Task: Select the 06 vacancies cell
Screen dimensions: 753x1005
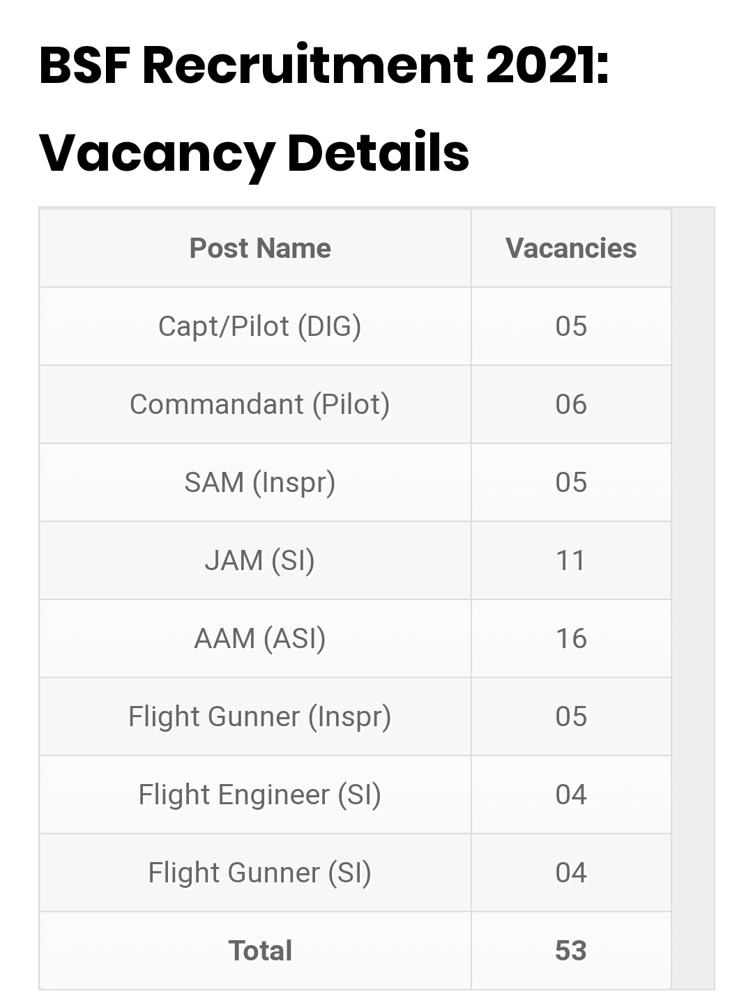Action: coord(571,404)
